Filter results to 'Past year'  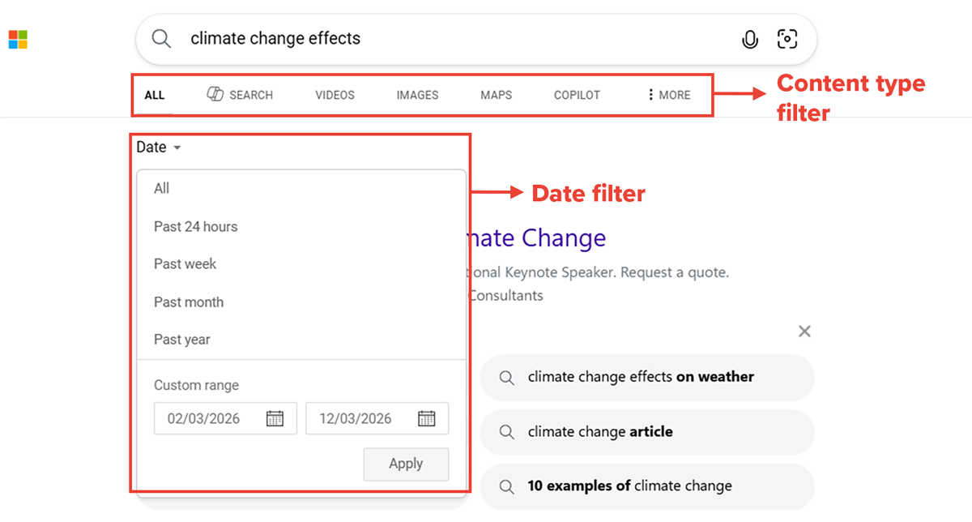pyautogui.click(x=301, y=339)
